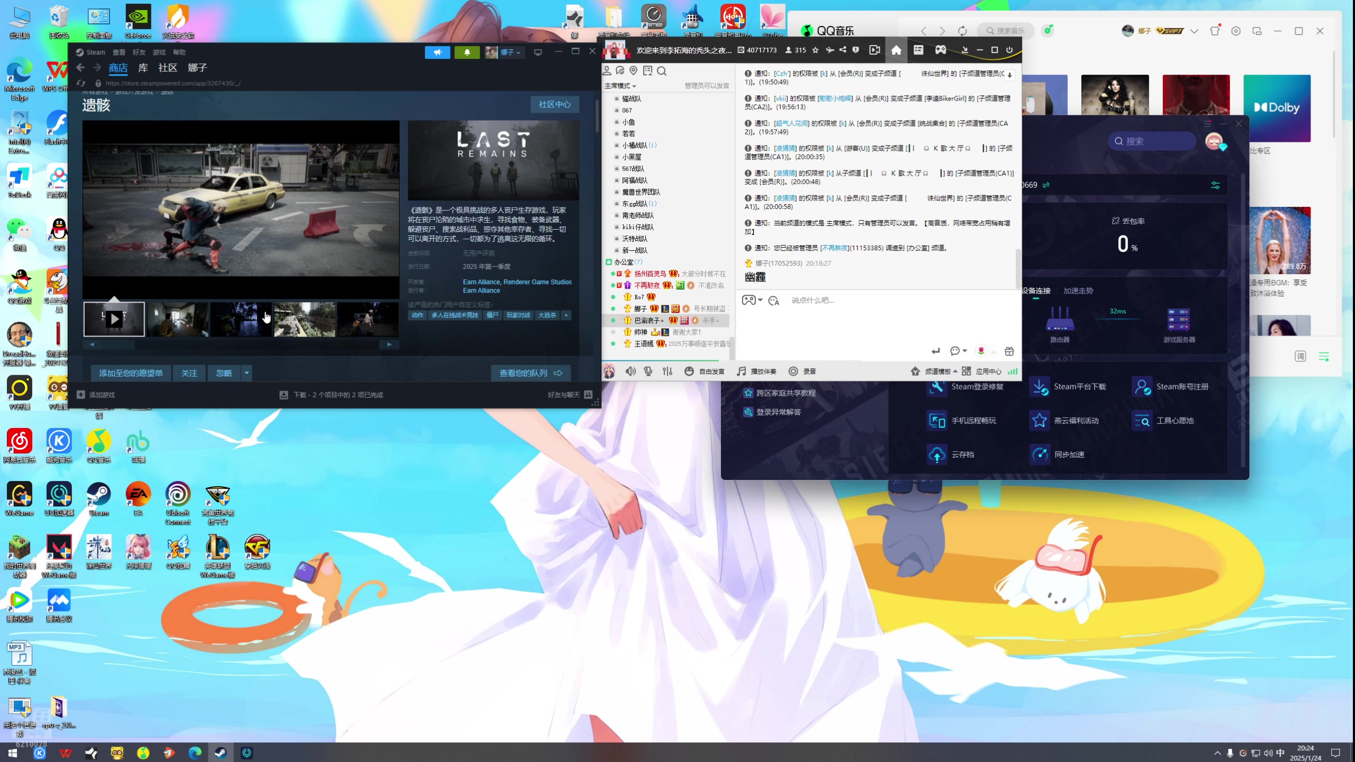1355x762 pixels.
Task: Add more tags with the plus button
Action: [x=566, y=315]
